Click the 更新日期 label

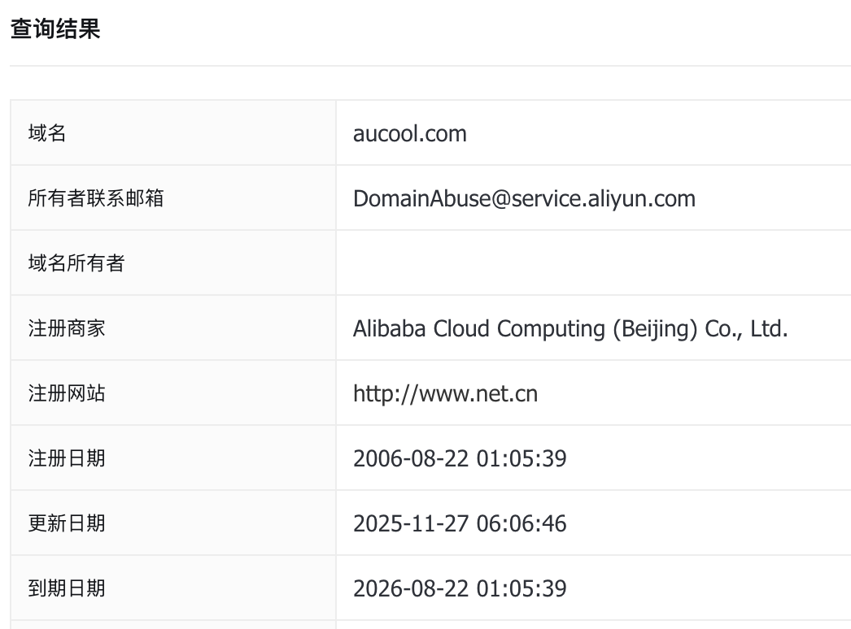[x=67, y=523]
